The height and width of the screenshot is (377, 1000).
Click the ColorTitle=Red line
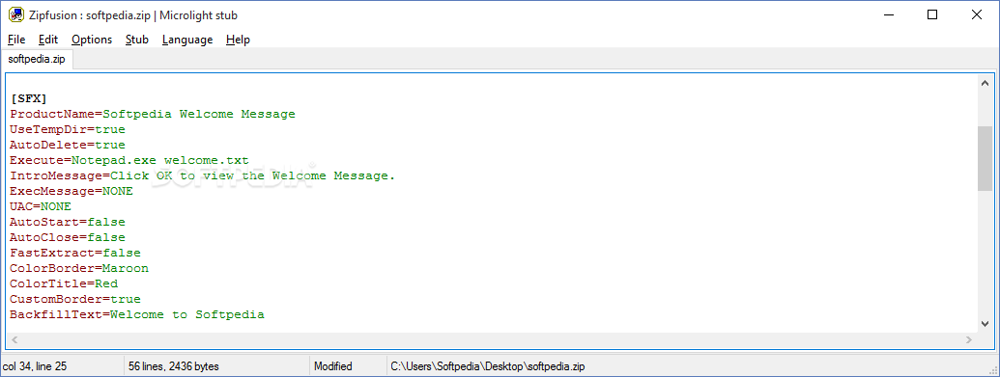(64, 283)
